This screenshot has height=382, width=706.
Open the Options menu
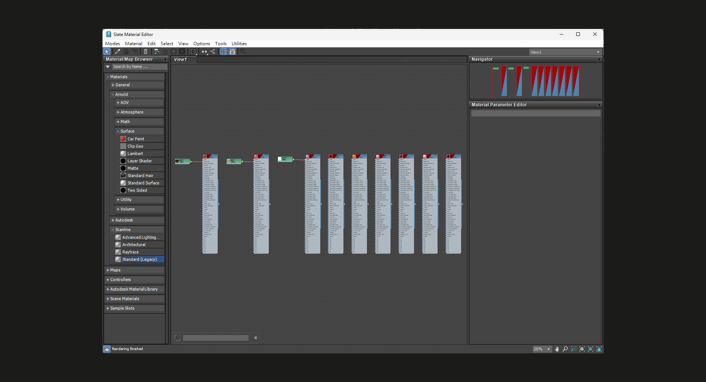tap(202, 44)
